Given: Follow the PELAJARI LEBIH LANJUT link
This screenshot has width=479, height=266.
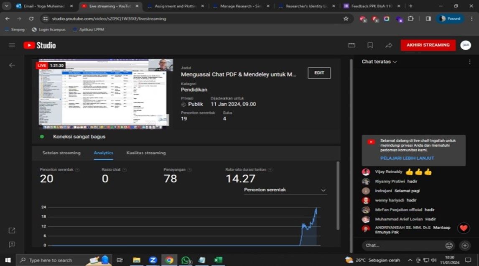Looking at the screenshot, I should [407, 158].
